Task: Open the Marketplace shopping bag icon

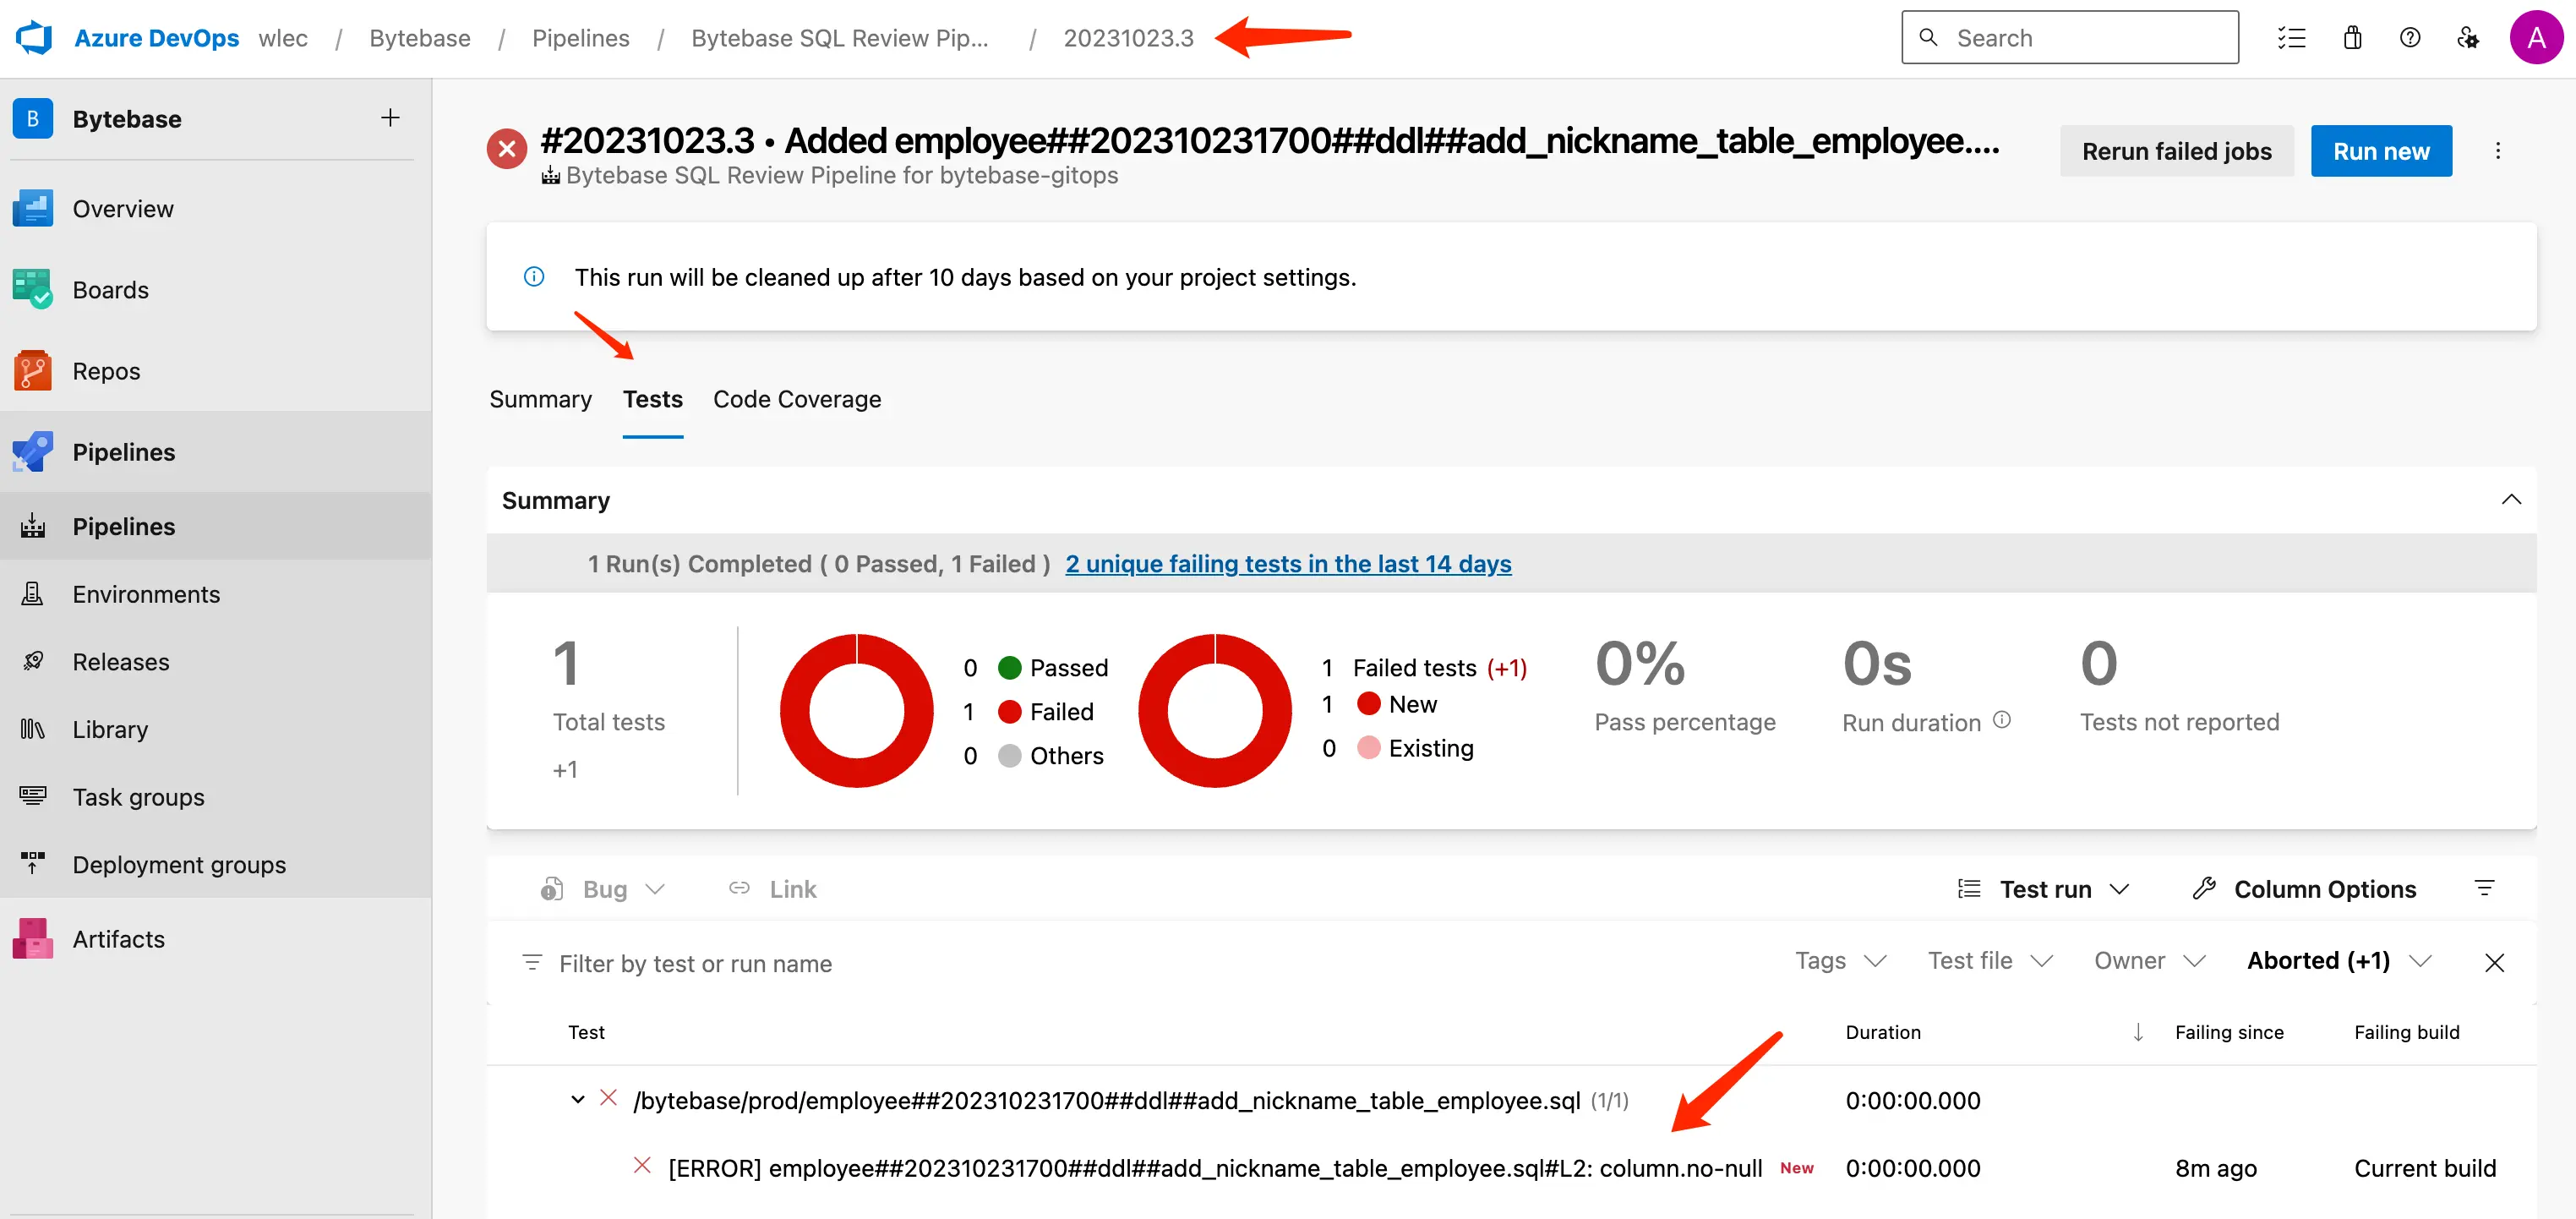Action: 2352,38
